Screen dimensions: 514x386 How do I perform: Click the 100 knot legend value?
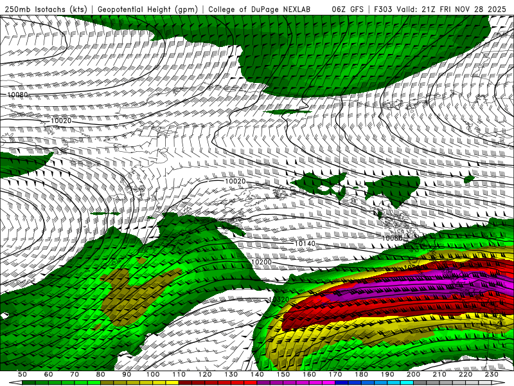click(153, 374)
